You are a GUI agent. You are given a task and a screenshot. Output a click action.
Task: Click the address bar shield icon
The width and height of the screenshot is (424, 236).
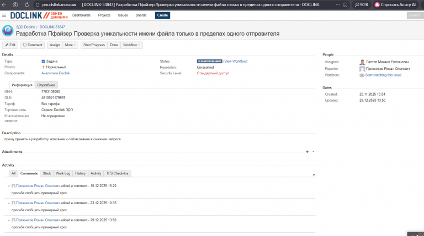(38, 4)
